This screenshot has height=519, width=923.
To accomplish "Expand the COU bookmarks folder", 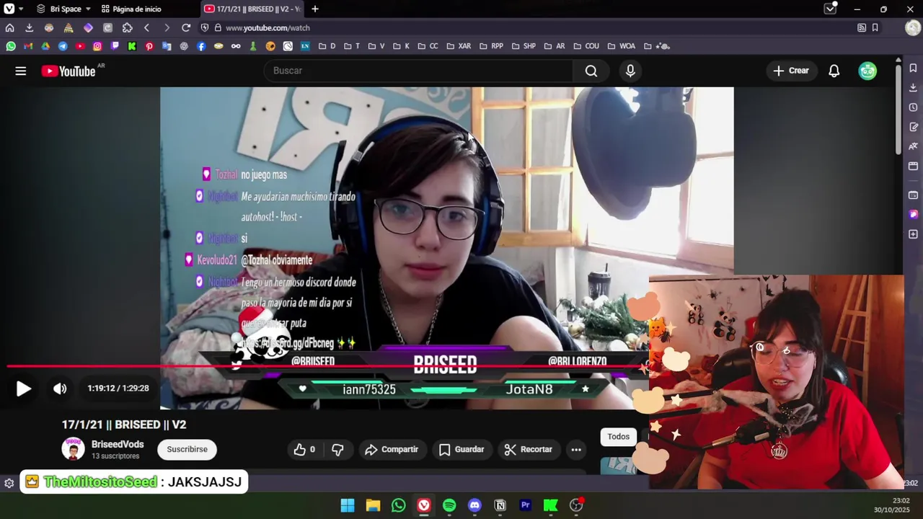I will (586, 46).
